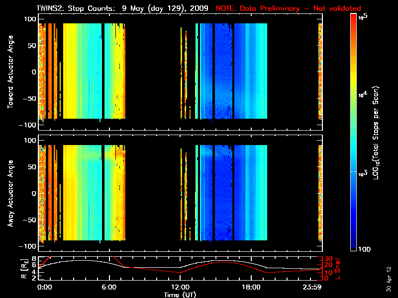Click the 18:00 time tick label
Viewport: 398px width, 298px height.
(251, 287)
